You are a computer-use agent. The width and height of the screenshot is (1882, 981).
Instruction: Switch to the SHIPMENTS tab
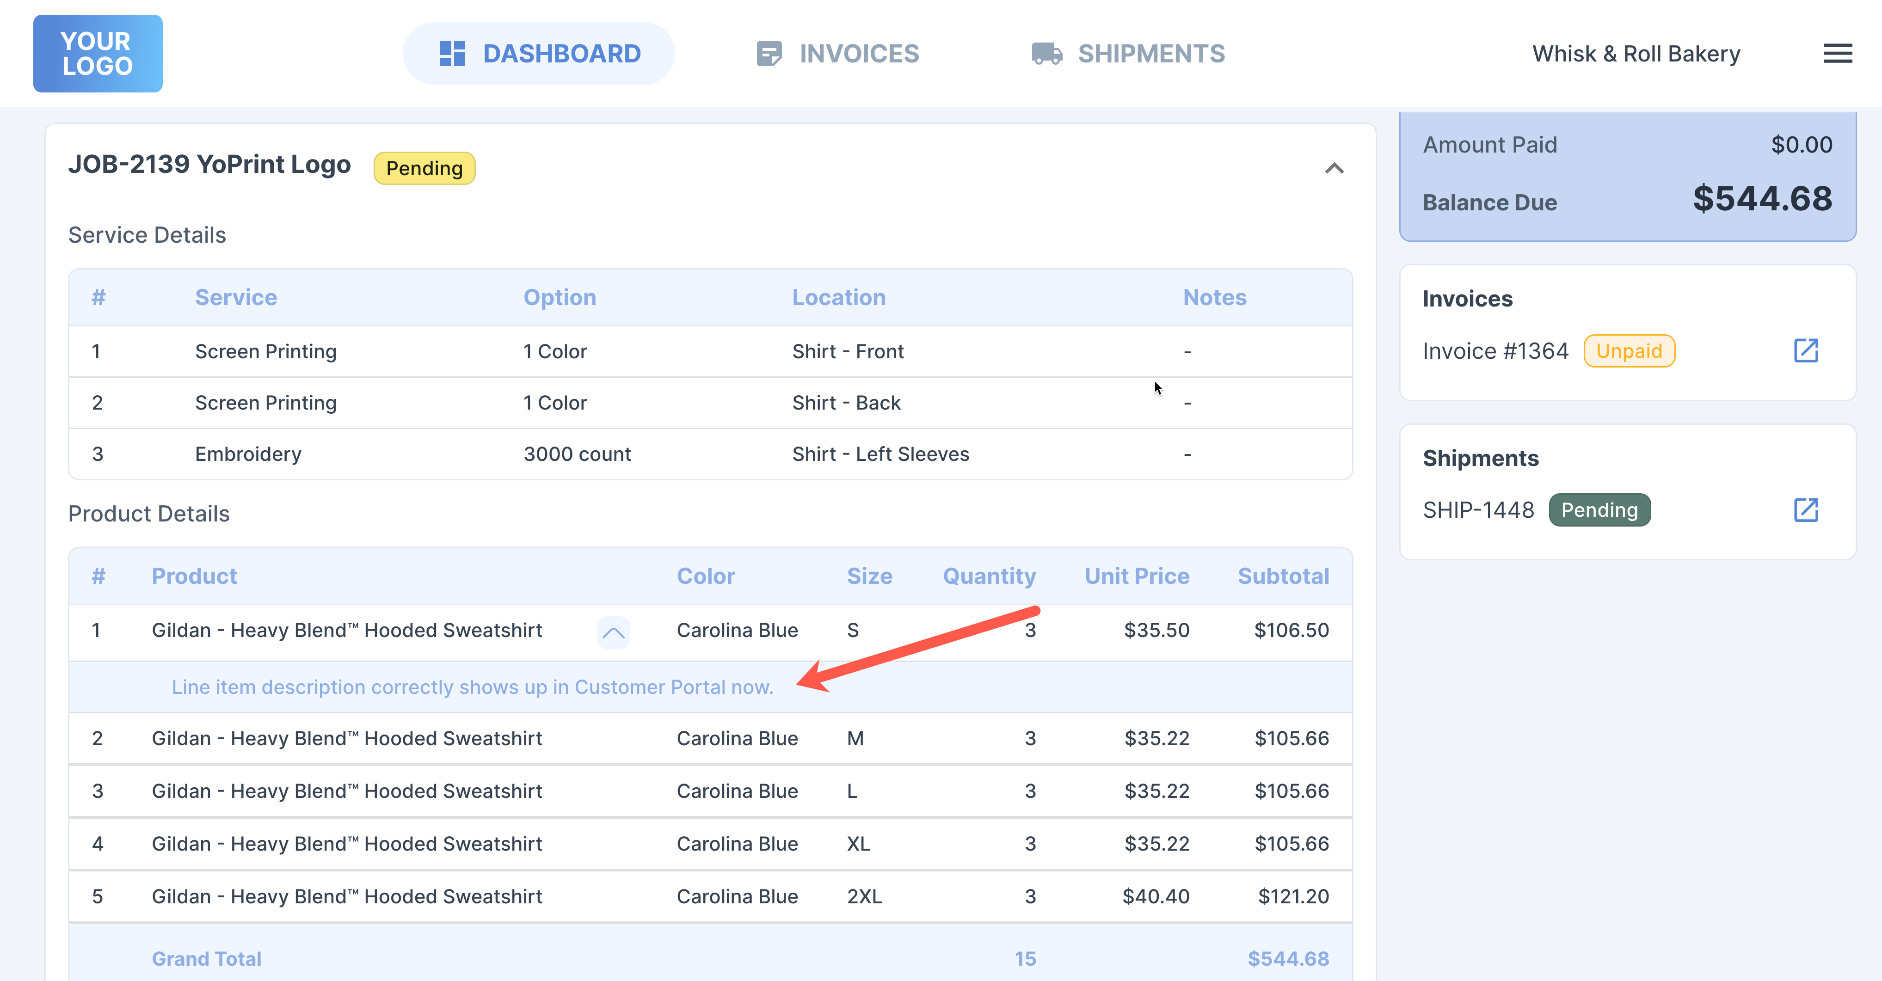coord(1150,53)
